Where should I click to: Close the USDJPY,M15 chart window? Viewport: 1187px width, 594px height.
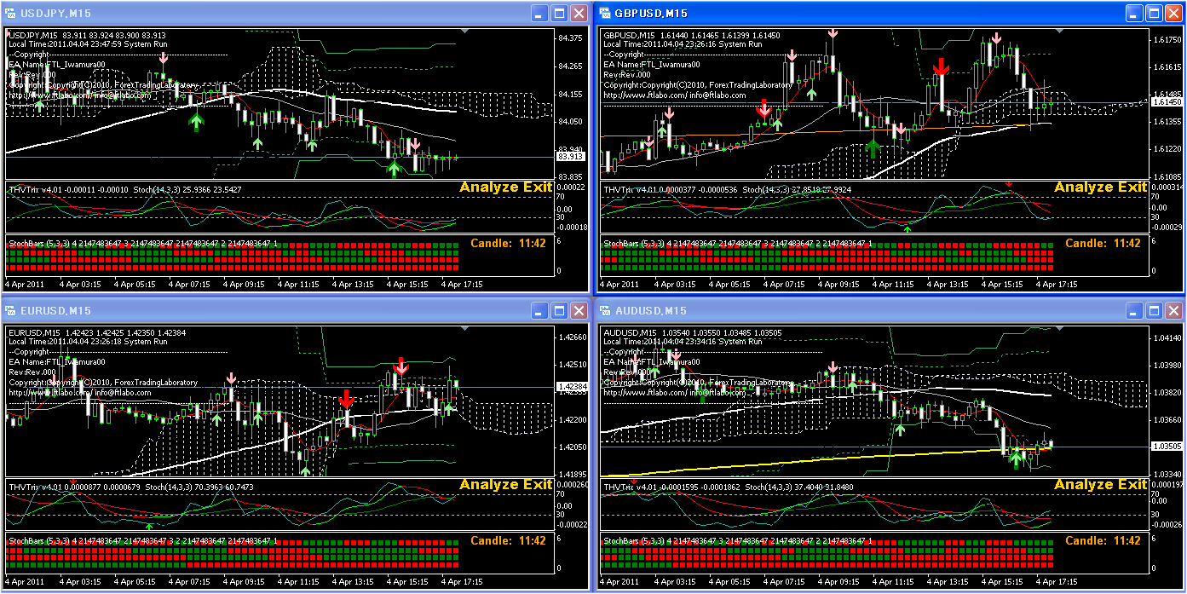(579, 14)
